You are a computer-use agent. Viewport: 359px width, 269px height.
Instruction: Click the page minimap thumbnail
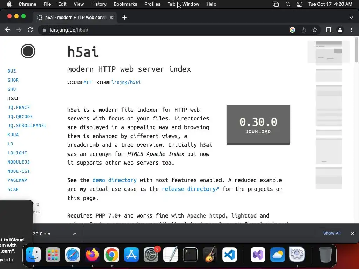(x=328, y=115)
